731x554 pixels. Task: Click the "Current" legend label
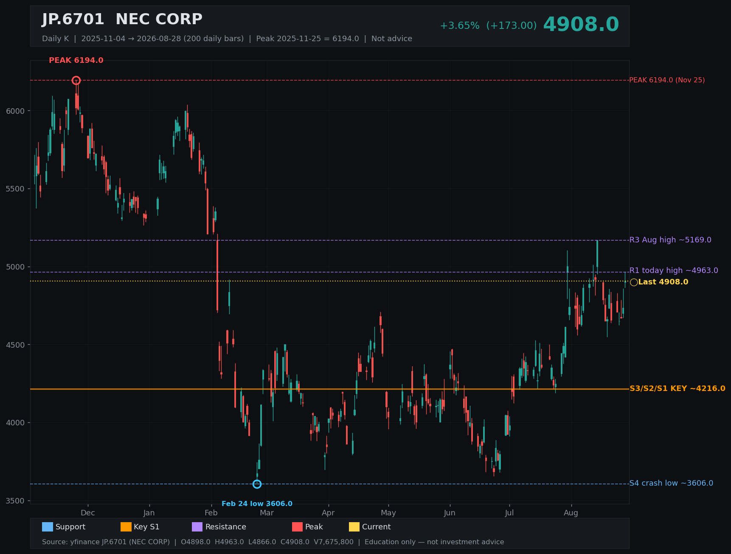377,527
